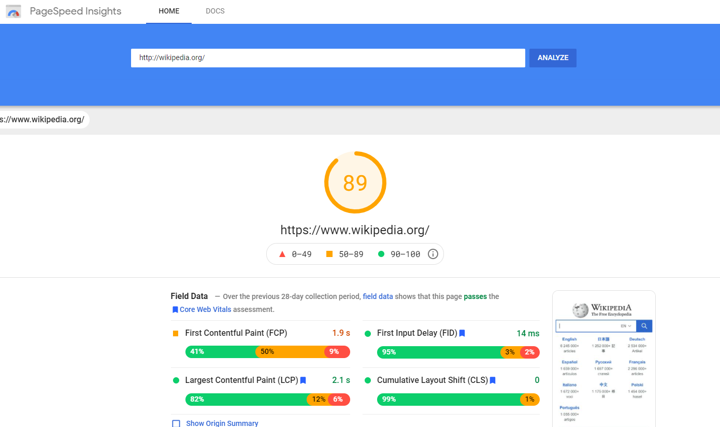
Task: Click the https://www.wikipedia.org/ heading under the score
Action: click(355, 230)
